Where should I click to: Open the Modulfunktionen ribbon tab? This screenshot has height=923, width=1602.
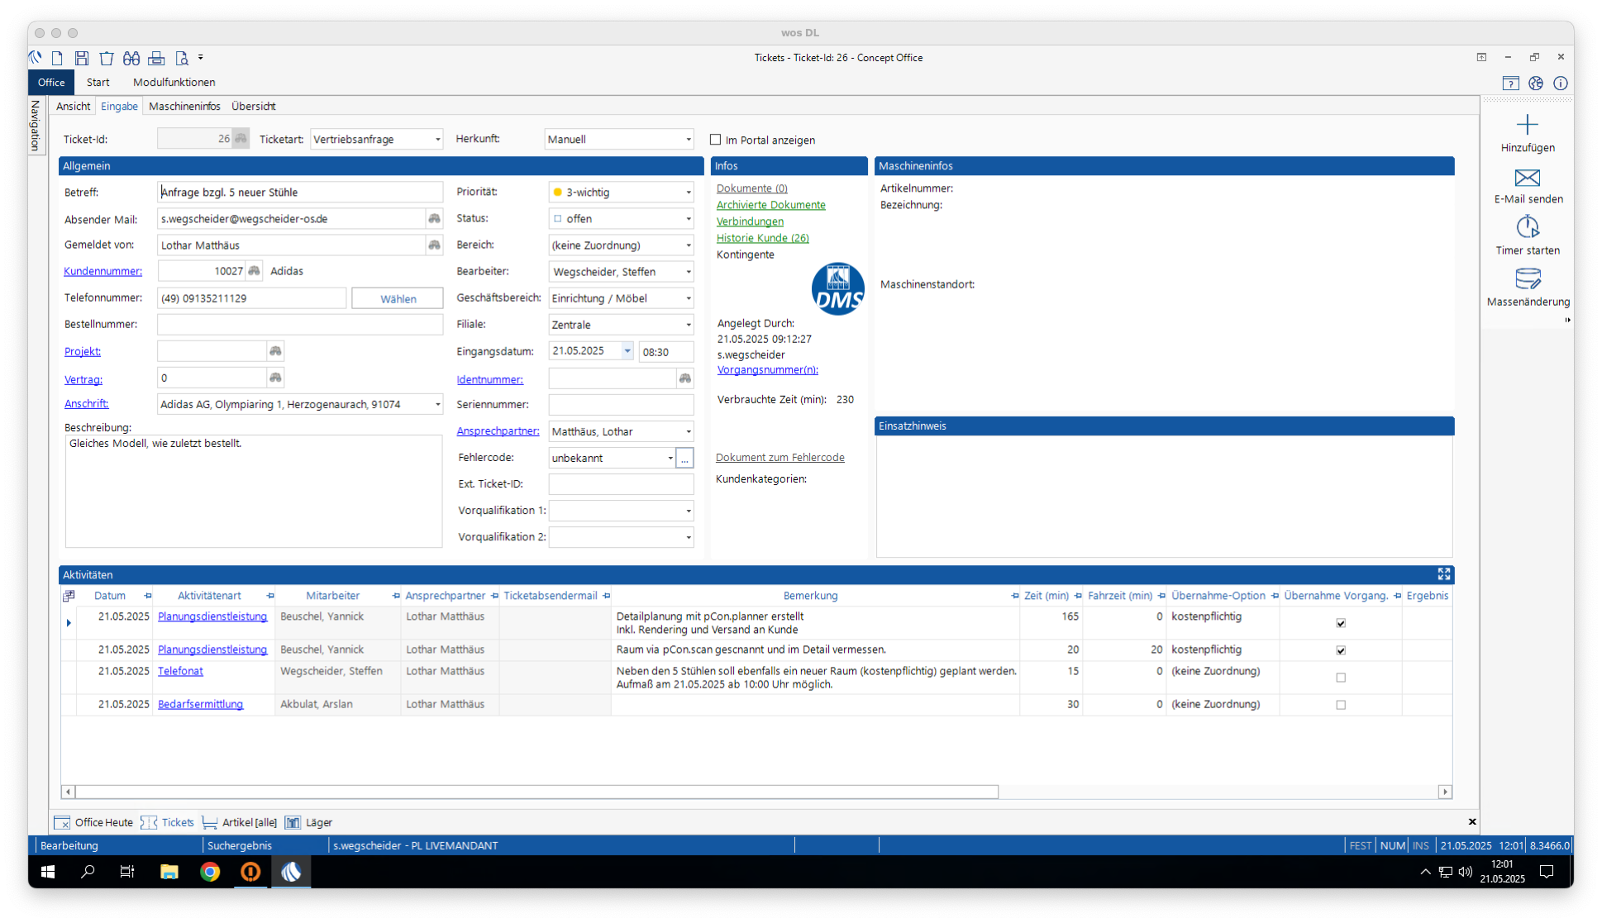pyautogui.click(x=174, y=83)
